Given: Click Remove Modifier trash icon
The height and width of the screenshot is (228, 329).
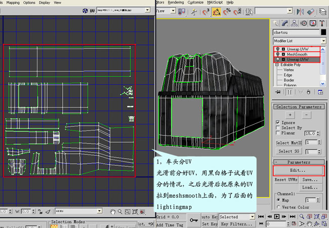Looking at the screenshot, I should (x=308, y=92).
